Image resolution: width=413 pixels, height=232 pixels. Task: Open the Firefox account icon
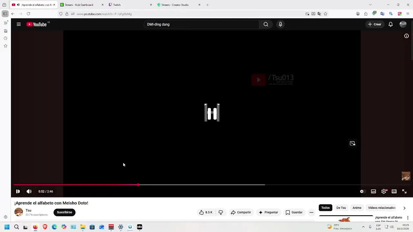(x=358, y=14)
